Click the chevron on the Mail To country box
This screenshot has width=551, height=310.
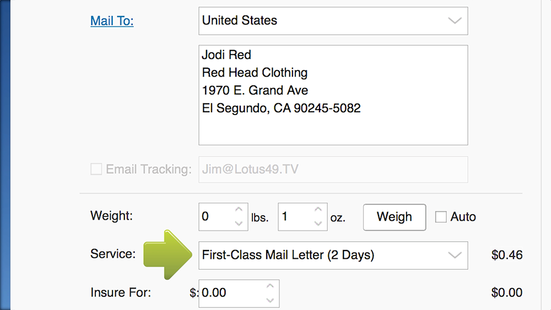pyautogui.click(x=455, y=21)
